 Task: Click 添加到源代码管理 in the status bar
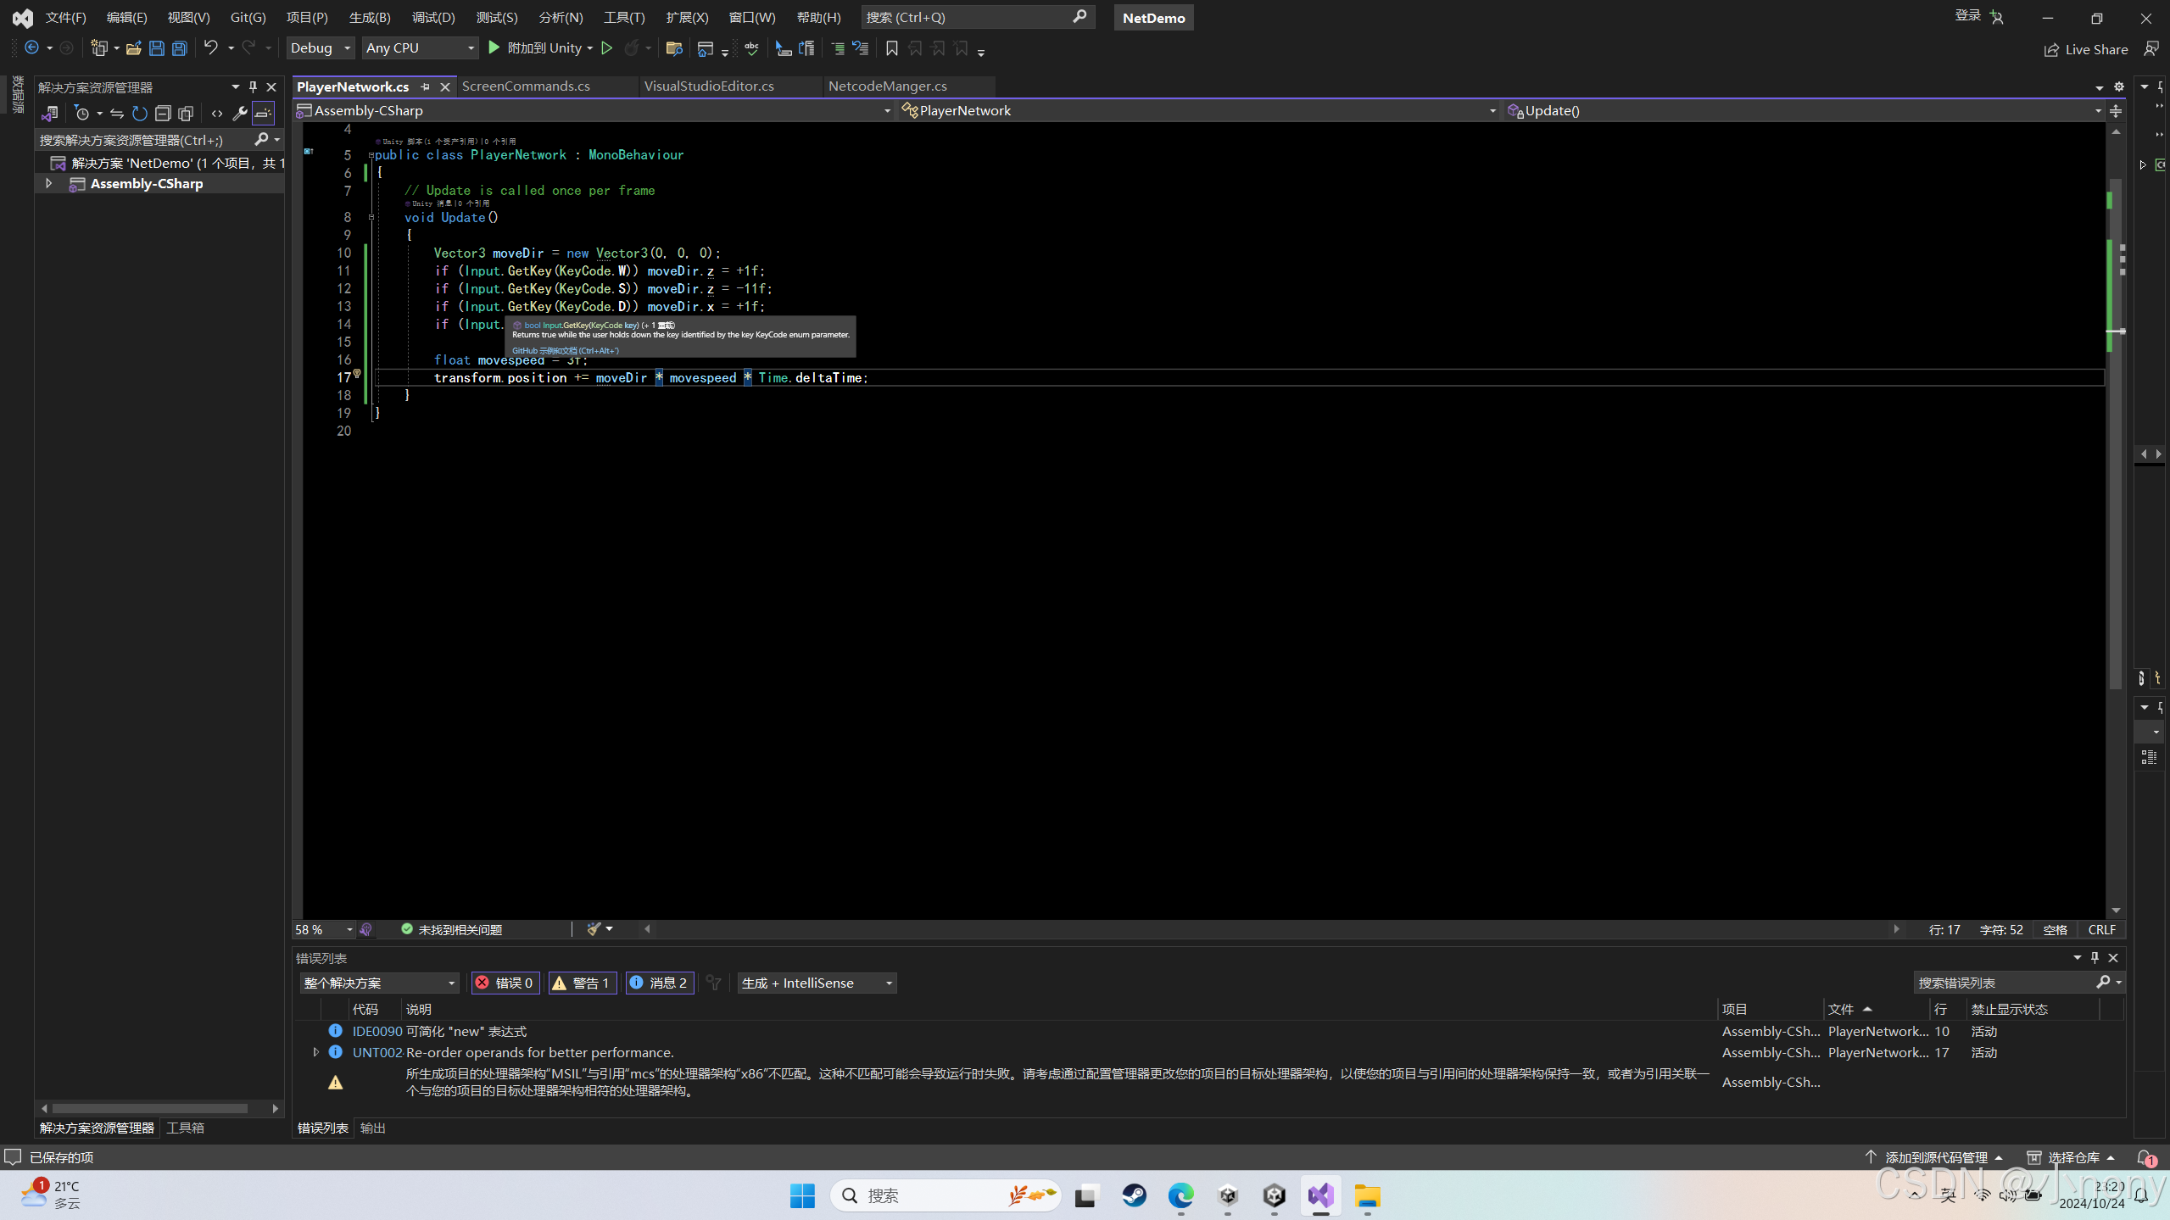coord(1936,1156)
